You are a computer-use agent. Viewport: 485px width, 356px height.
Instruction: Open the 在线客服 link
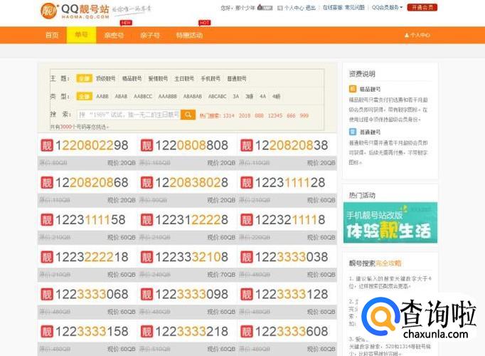pyautogui.click(x=332, y=7)
